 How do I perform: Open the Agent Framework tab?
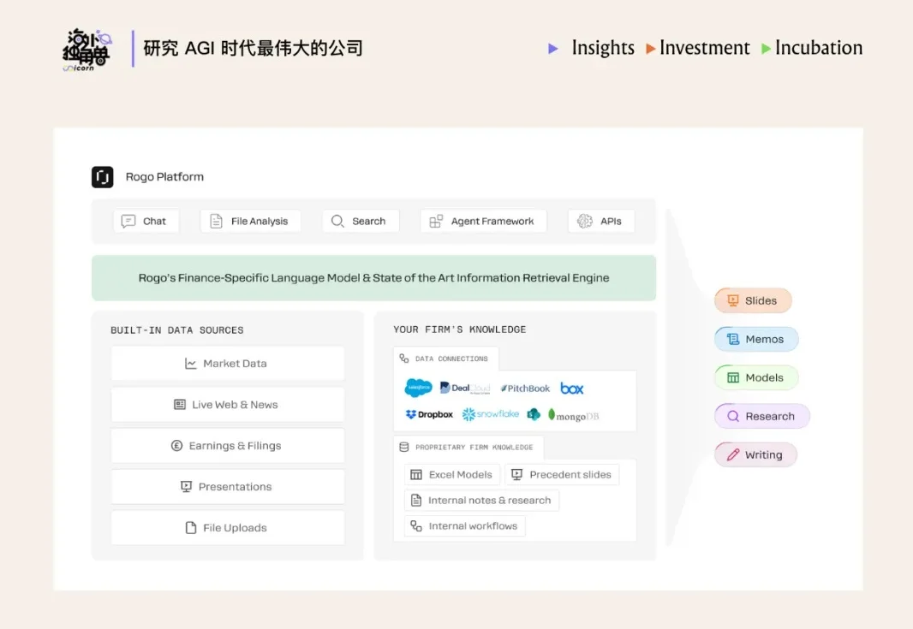click(x=483, y=221)
